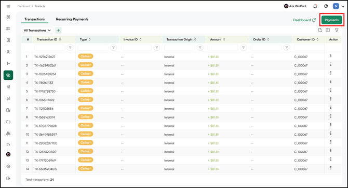Expand the All Transactions dropdown
348x188 pixels.
[37, 31]
